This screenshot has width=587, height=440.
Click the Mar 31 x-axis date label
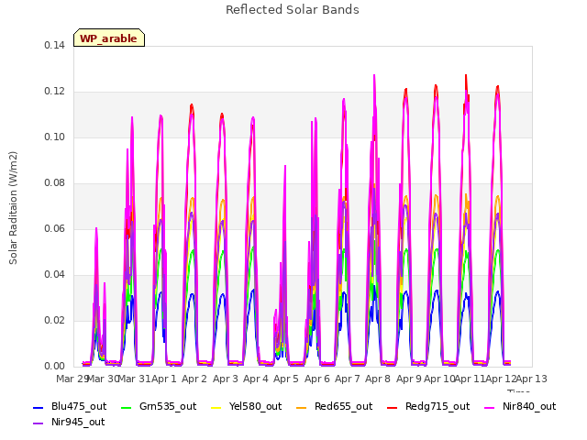coord(135,379)
